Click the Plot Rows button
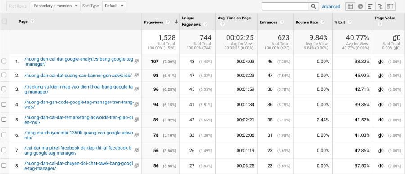405x174 pixels. (x=18, y=6)
